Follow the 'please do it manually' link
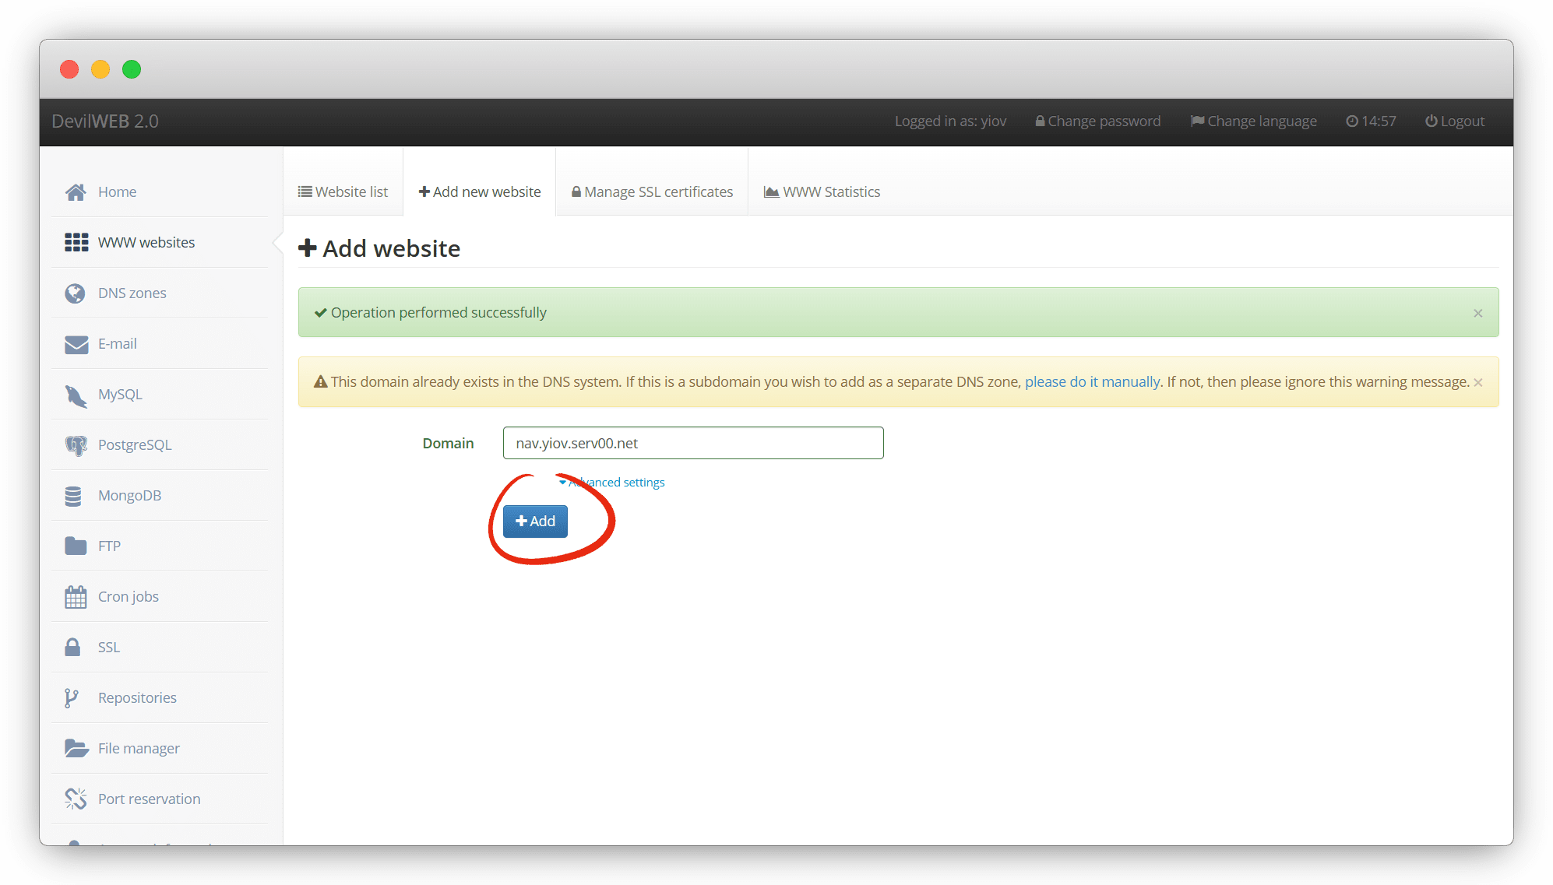 (x=1092, y=382)
